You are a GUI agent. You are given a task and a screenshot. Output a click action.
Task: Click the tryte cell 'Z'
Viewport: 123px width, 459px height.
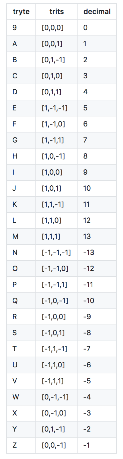(x=15, y=445)
